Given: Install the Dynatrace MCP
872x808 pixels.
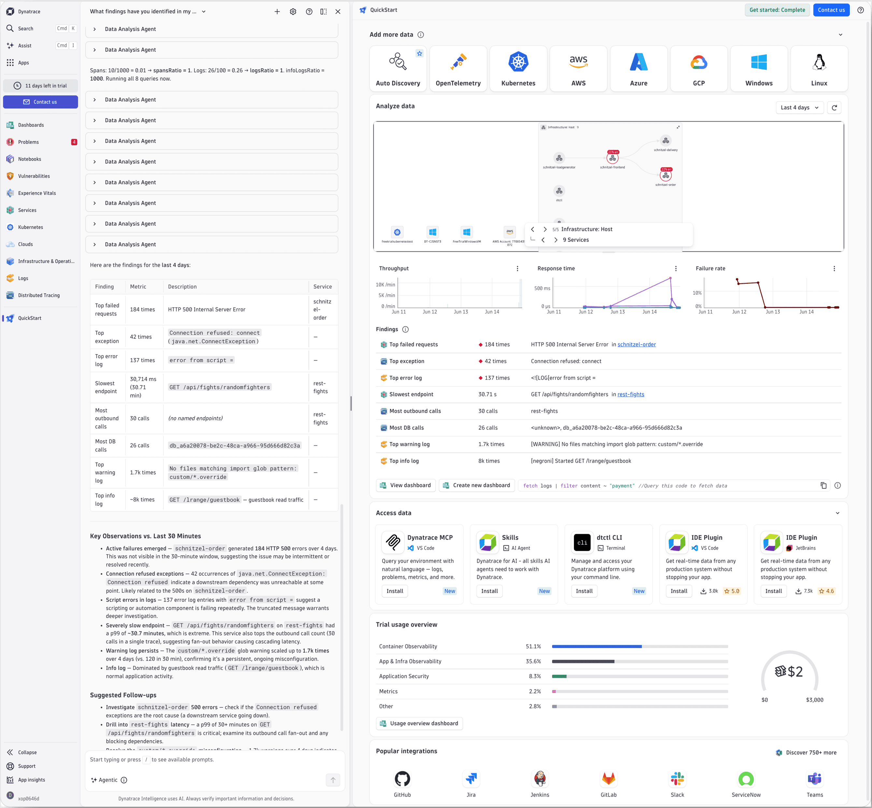Looking at the screenshot, I should click(x=395, y=591).
